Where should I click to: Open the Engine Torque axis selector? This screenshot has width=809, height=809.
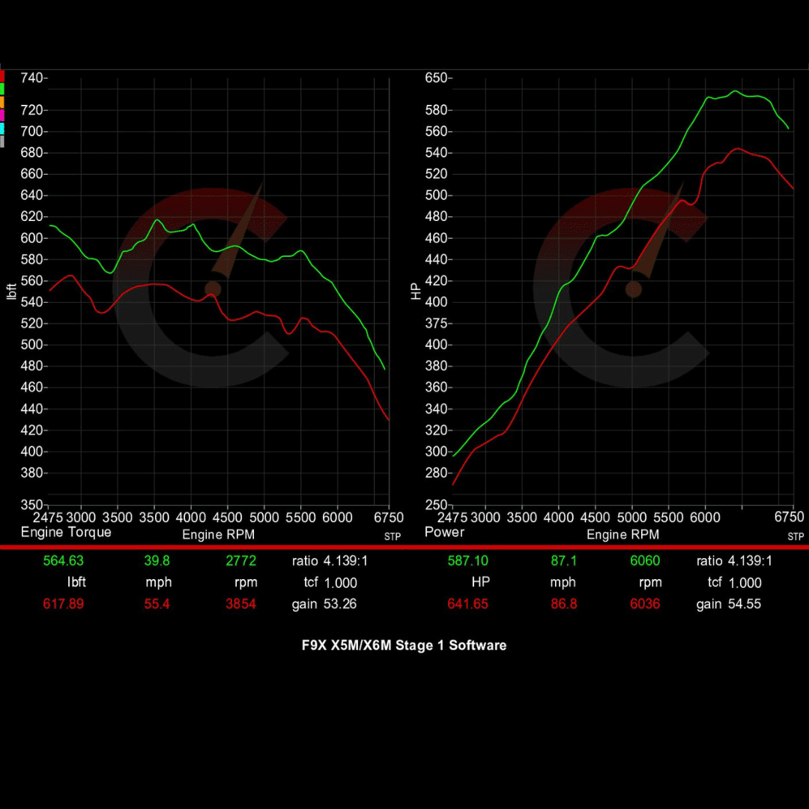67,533
